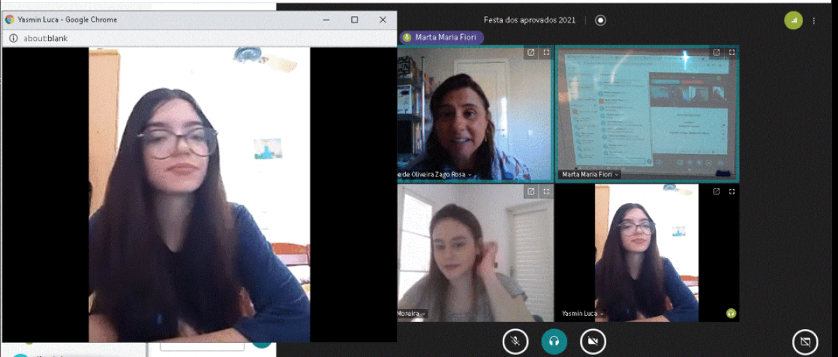Click the screen share button
The image size is (838, 357).
pyautogui.click(x=804, y=342)
